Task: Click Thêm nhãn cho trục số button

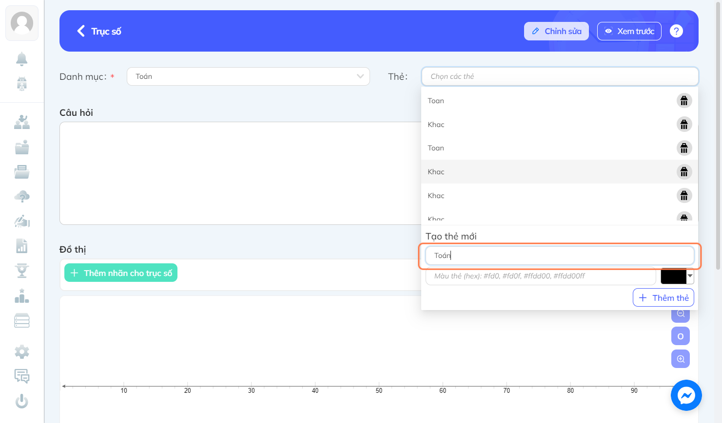Action: click(121, 273)
